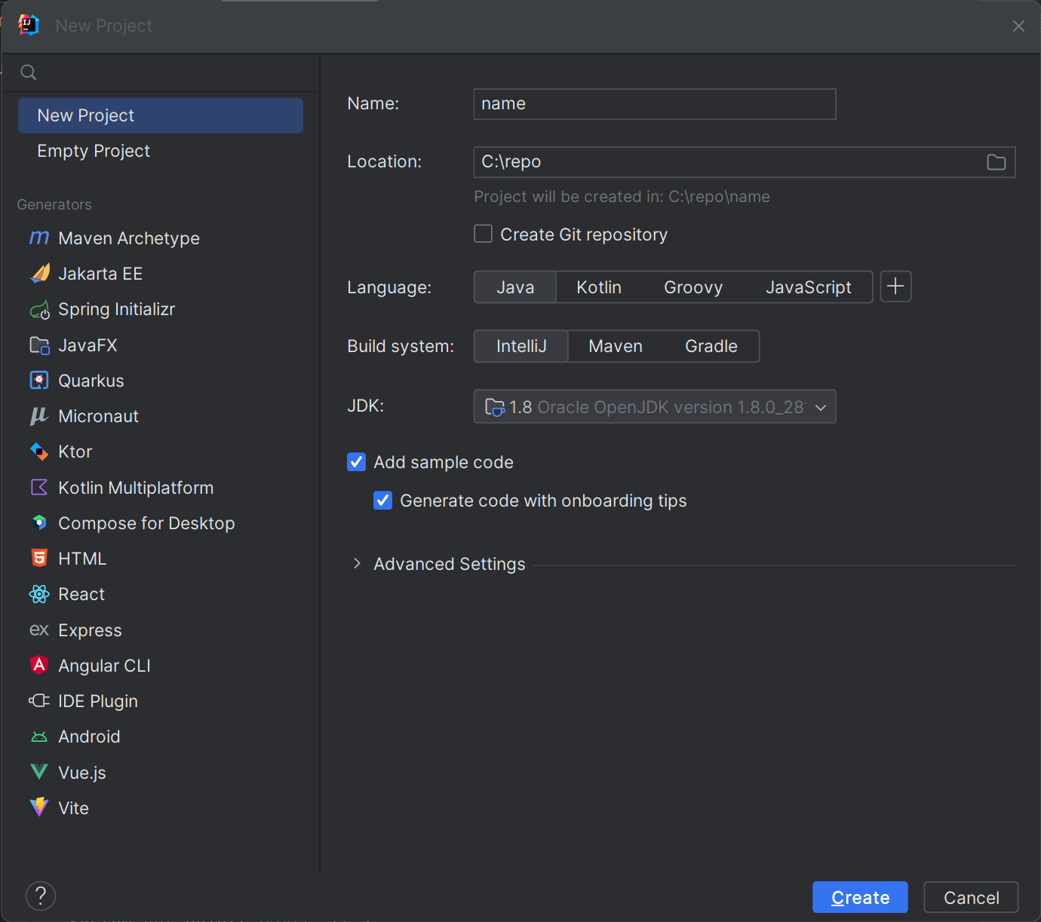1041x922 pixels.
Task: Select the JavaFX label
Action: tap(88, 345)
